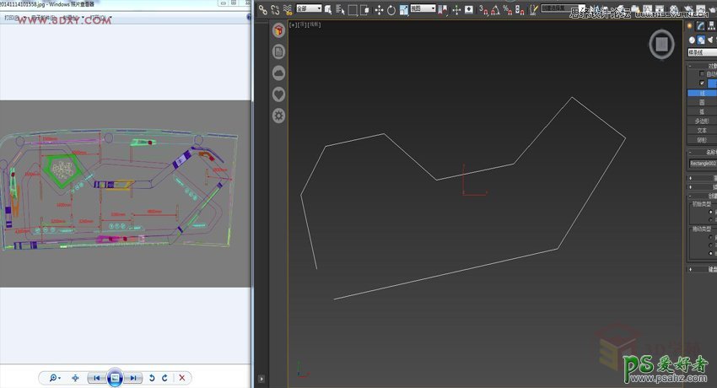The height and width of the screenshot is (388, 717).
Task: Select the Geometry category sphere icon
Action: coord(692,40)
